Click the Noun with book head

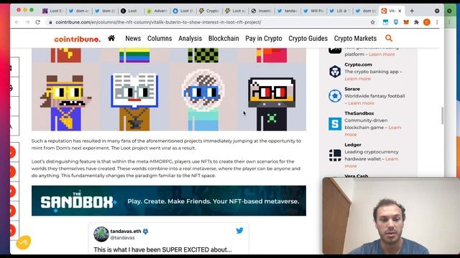coord(134,102)
